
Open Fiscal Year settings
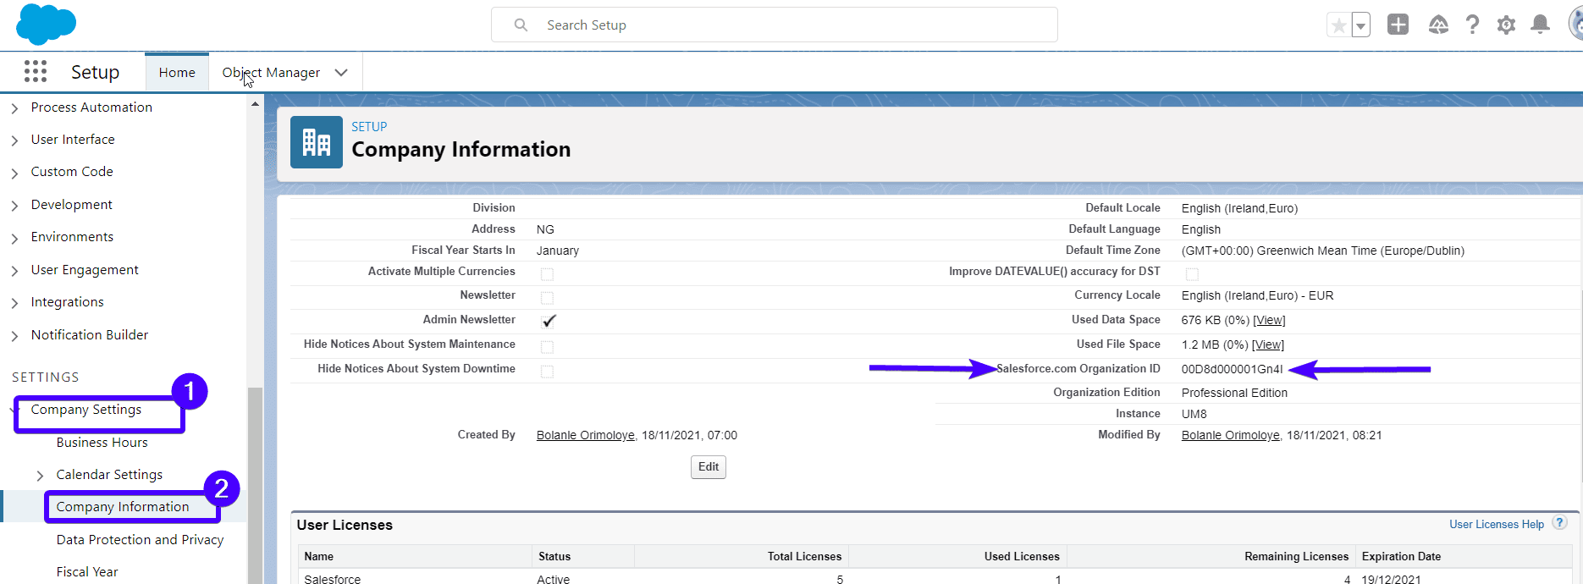click(87, 571)
